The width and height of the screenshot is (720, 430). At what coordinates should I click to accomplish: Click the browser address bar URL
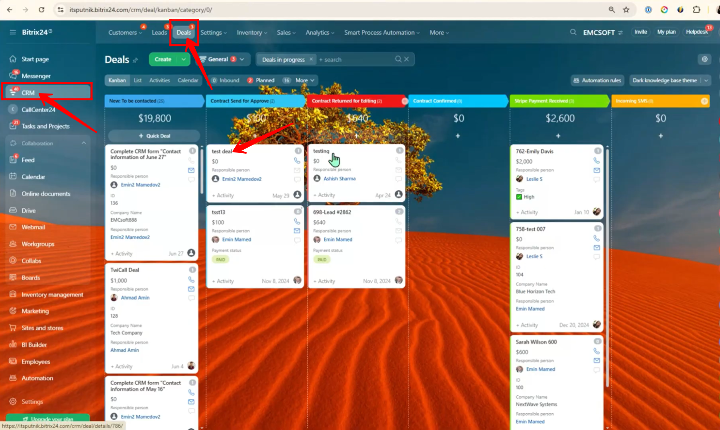click(x=141, y=10)
